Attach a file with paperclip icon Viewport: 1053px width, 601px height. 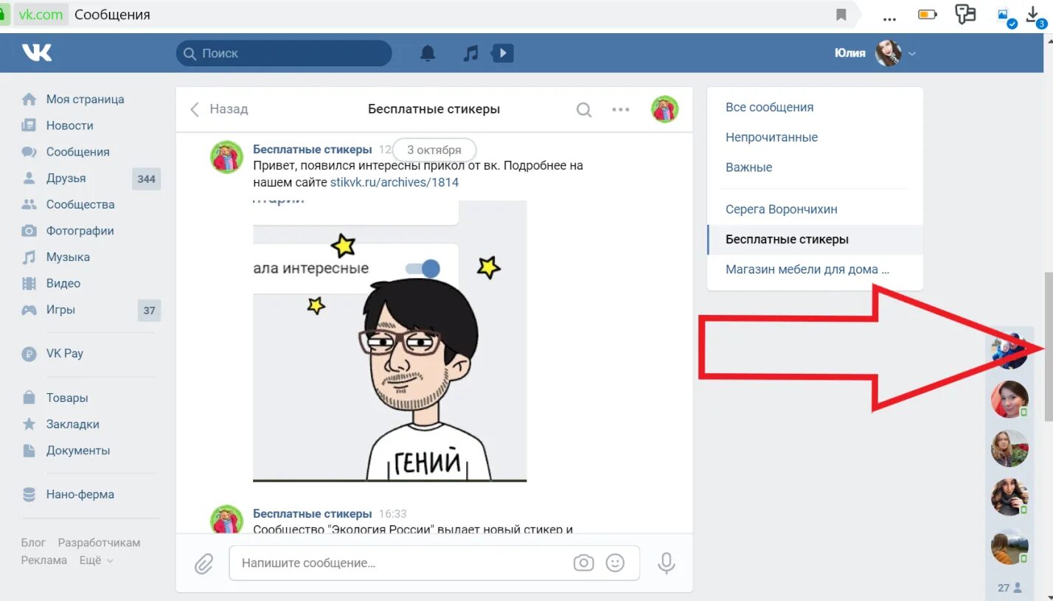click(x=203, y=564)
